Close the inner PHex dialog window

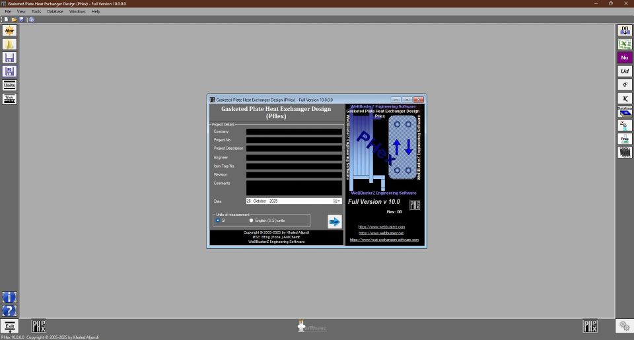click(x=419, y=100)
